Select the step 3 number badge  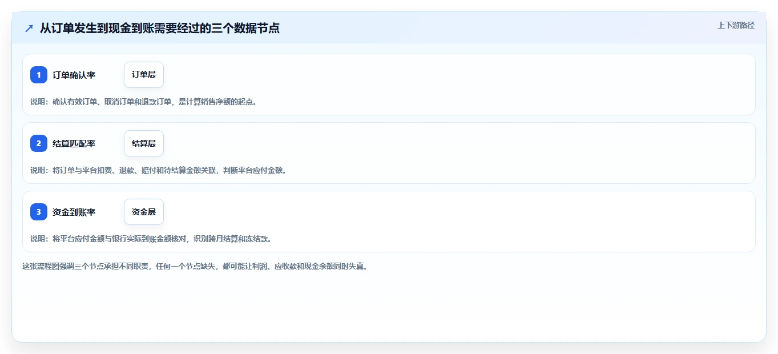coord(39,212)
